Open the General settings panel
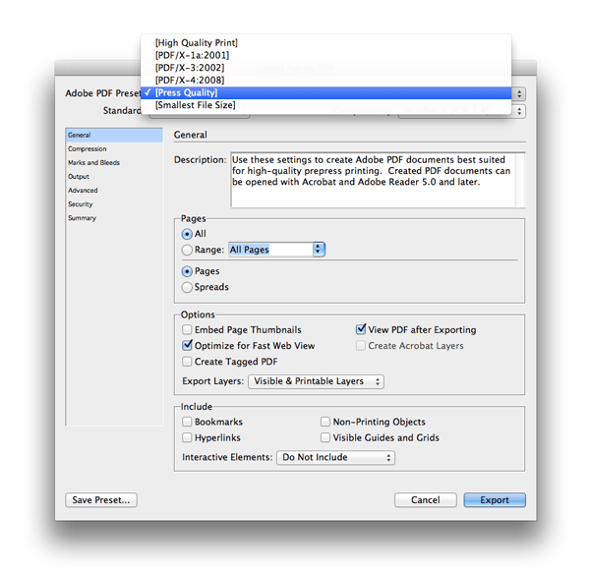 114,135
